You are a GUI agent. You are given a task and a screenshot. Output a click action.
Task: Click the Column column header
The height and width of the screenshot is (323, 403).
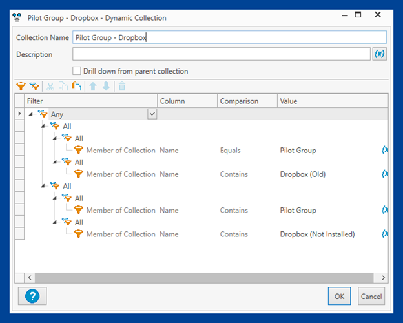[x=187, y=101]
